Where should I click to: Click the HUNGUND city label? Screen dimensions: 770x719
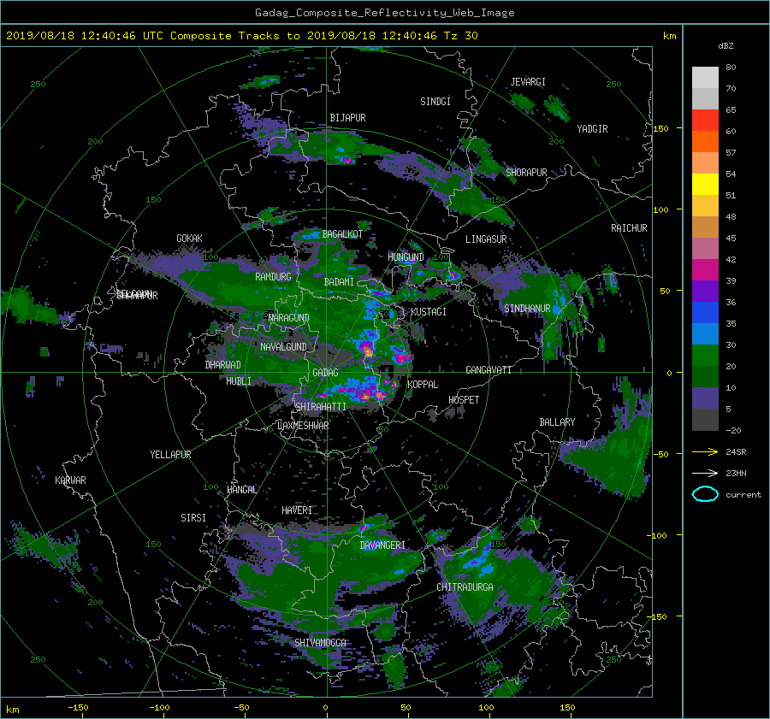click(406, 257)
